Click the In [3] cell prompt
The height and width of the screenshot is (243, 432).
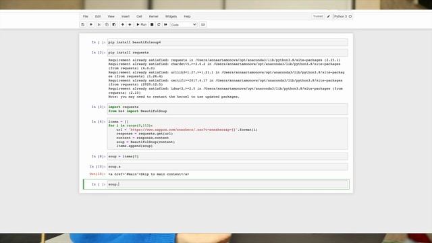click(x=98, y=107)
